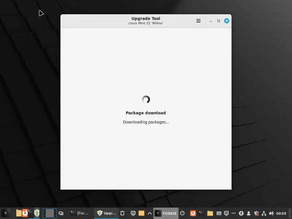
Task: Click the 'Downloading packages...' status text
Action: (146, 122)
